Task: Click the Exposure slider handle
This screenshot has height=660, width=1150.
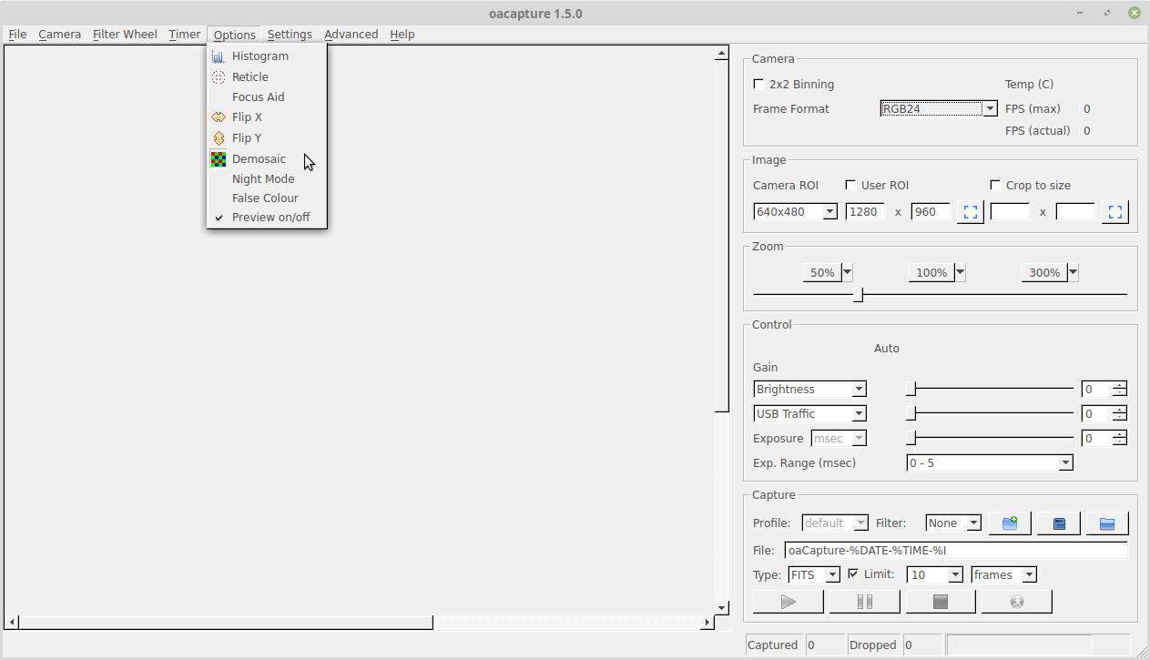Action: tap(911, 439)
